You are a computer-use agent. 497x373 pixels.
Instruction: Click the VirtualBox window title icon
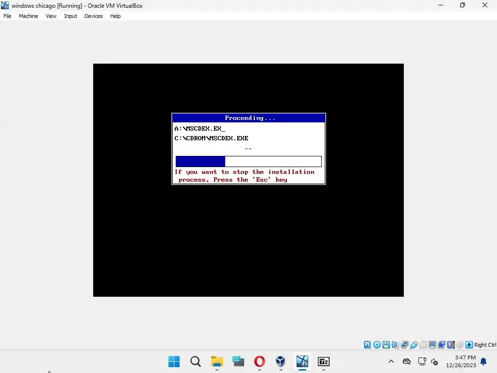[x=5, y=5]
